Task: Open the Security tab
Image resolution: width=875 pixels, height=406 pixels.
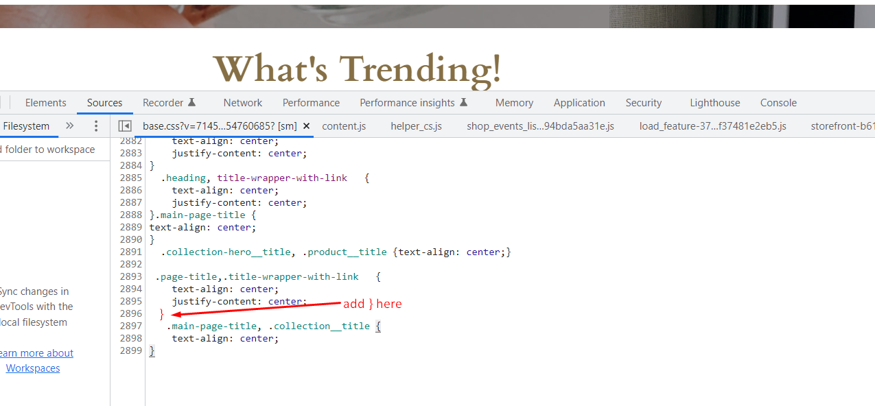Action: click(x=643, y=103)
